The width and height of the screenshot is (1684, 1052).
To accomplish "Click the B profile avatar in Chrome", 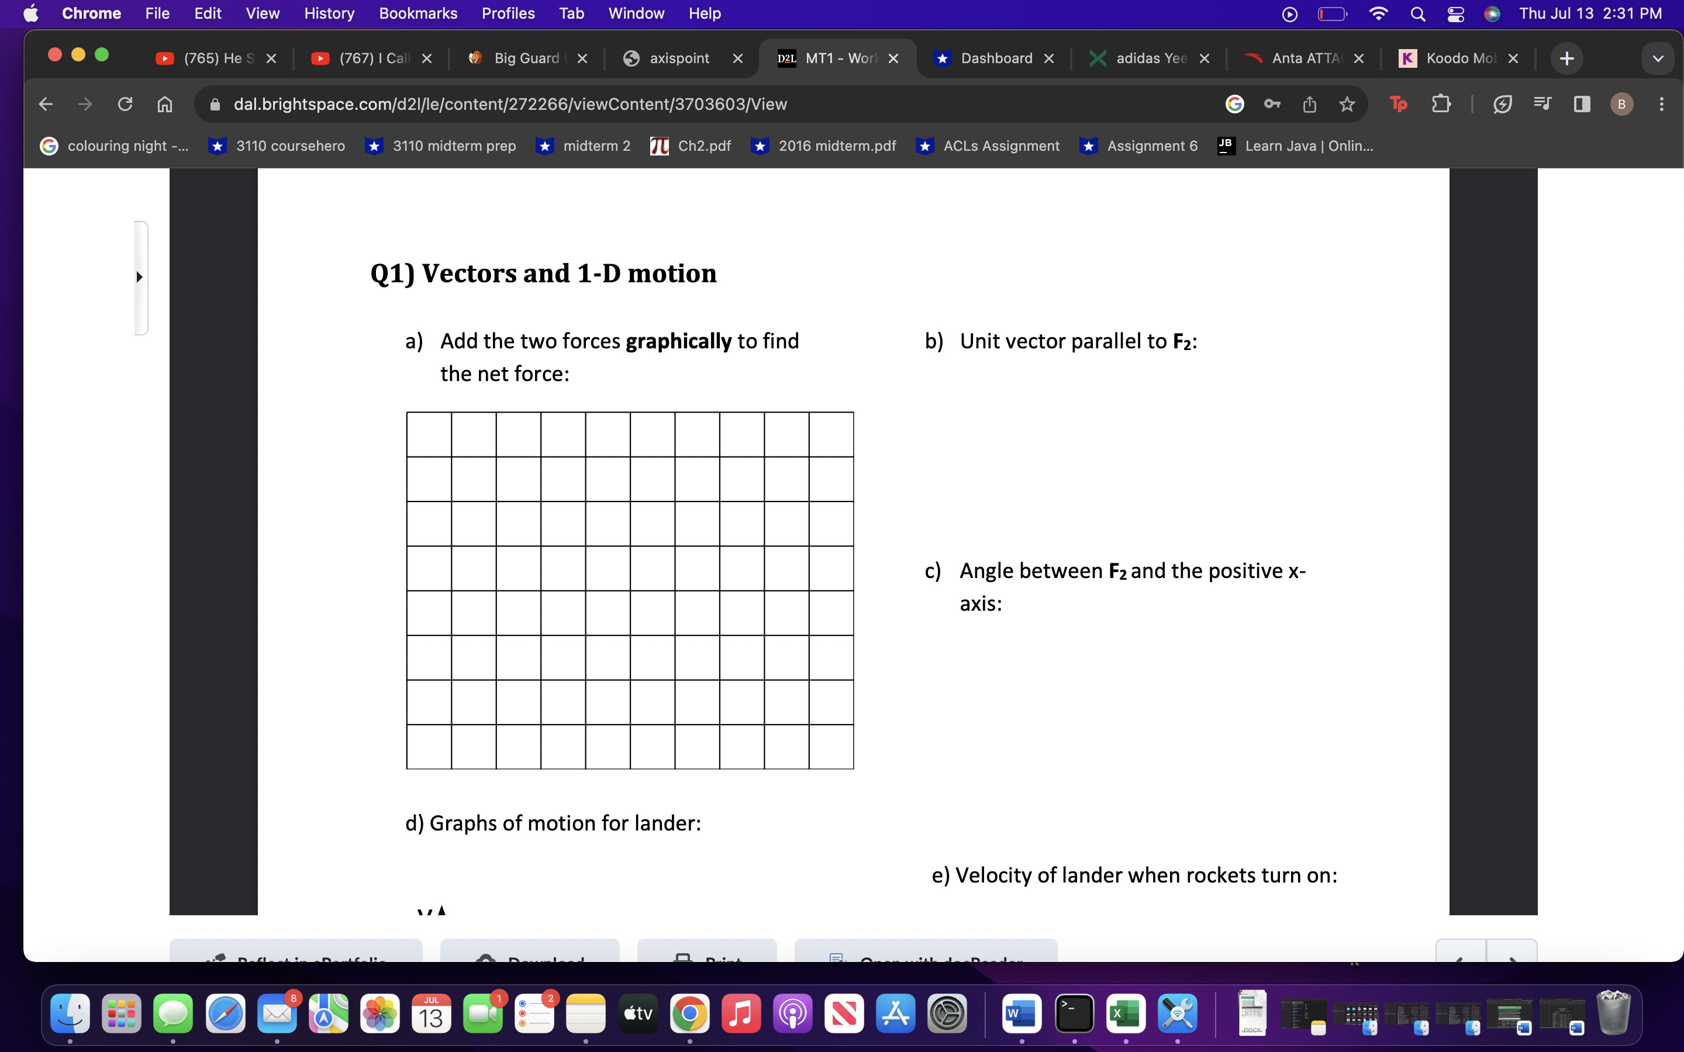I will point(1621,103).
